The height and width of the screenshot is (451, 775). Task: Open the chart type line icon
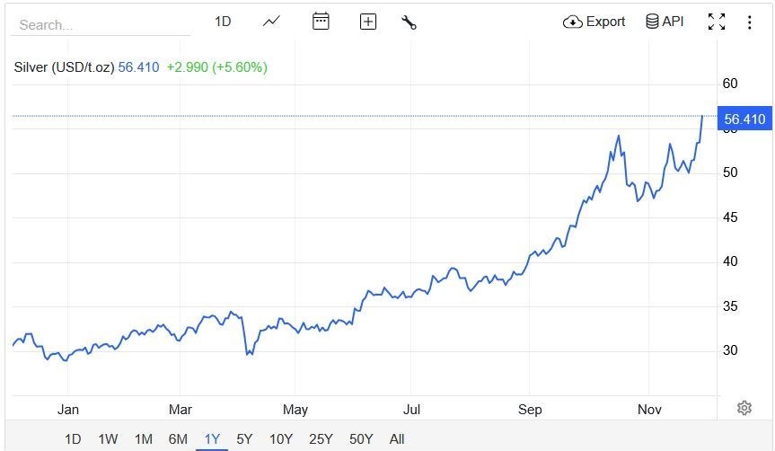(271, 22)
